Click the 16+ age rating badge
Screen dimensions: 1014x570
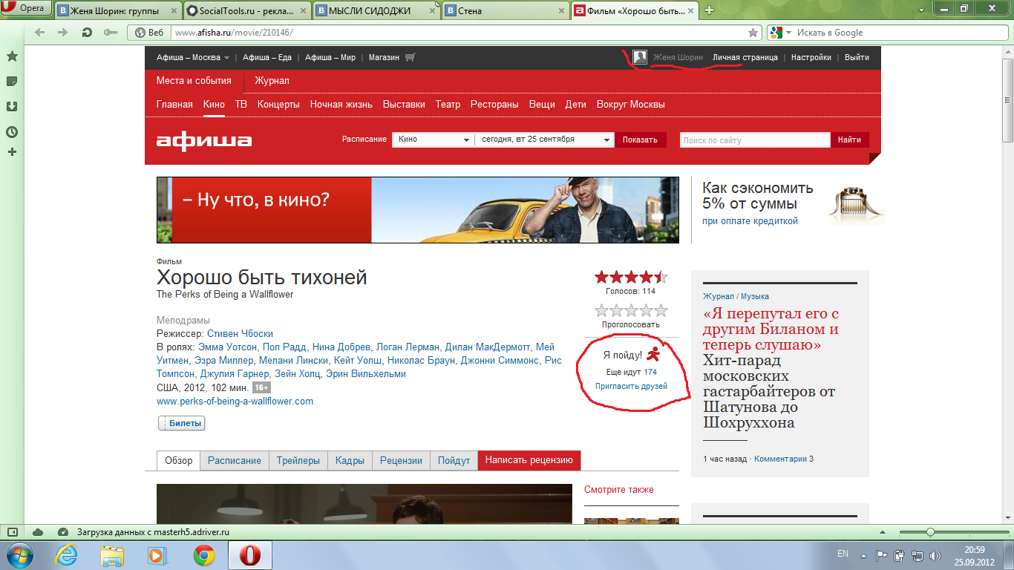pyautogui.click(x=261, y=387)
